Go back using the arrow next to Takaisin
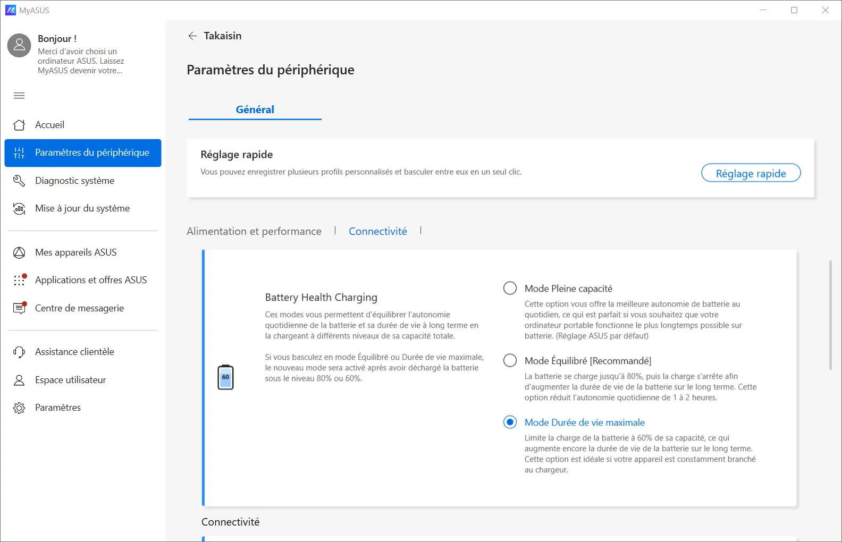Viewport: 842px width, 542px height. pyautogui.click(x=192, y=36)
